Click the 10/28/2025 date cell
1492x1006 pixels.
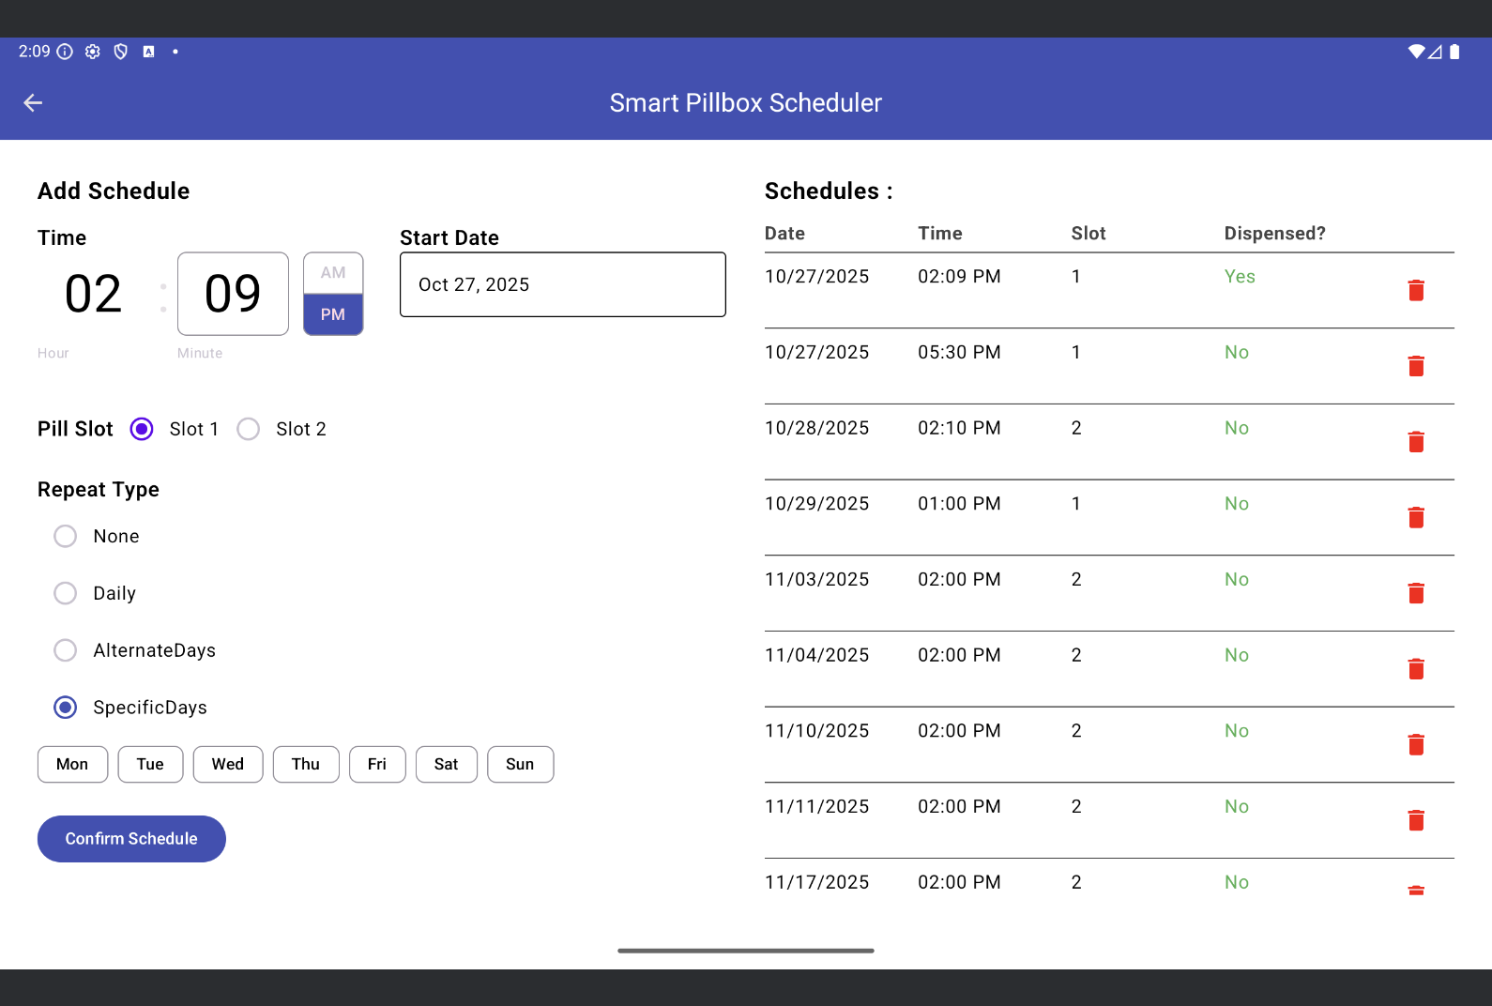(817, 428)
